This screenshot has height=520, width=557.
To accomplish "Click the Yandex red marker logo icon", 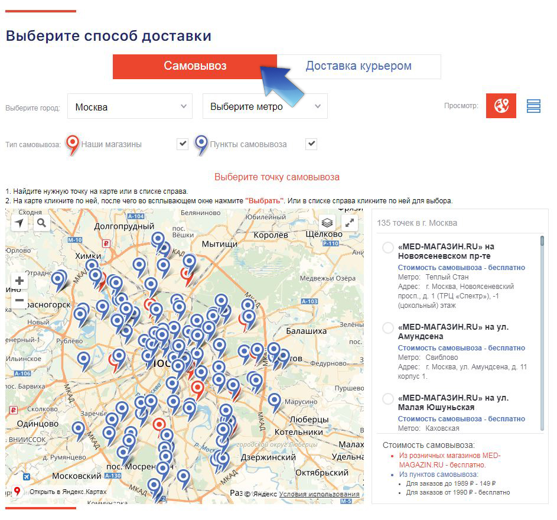I will click(x=17, y=492).
